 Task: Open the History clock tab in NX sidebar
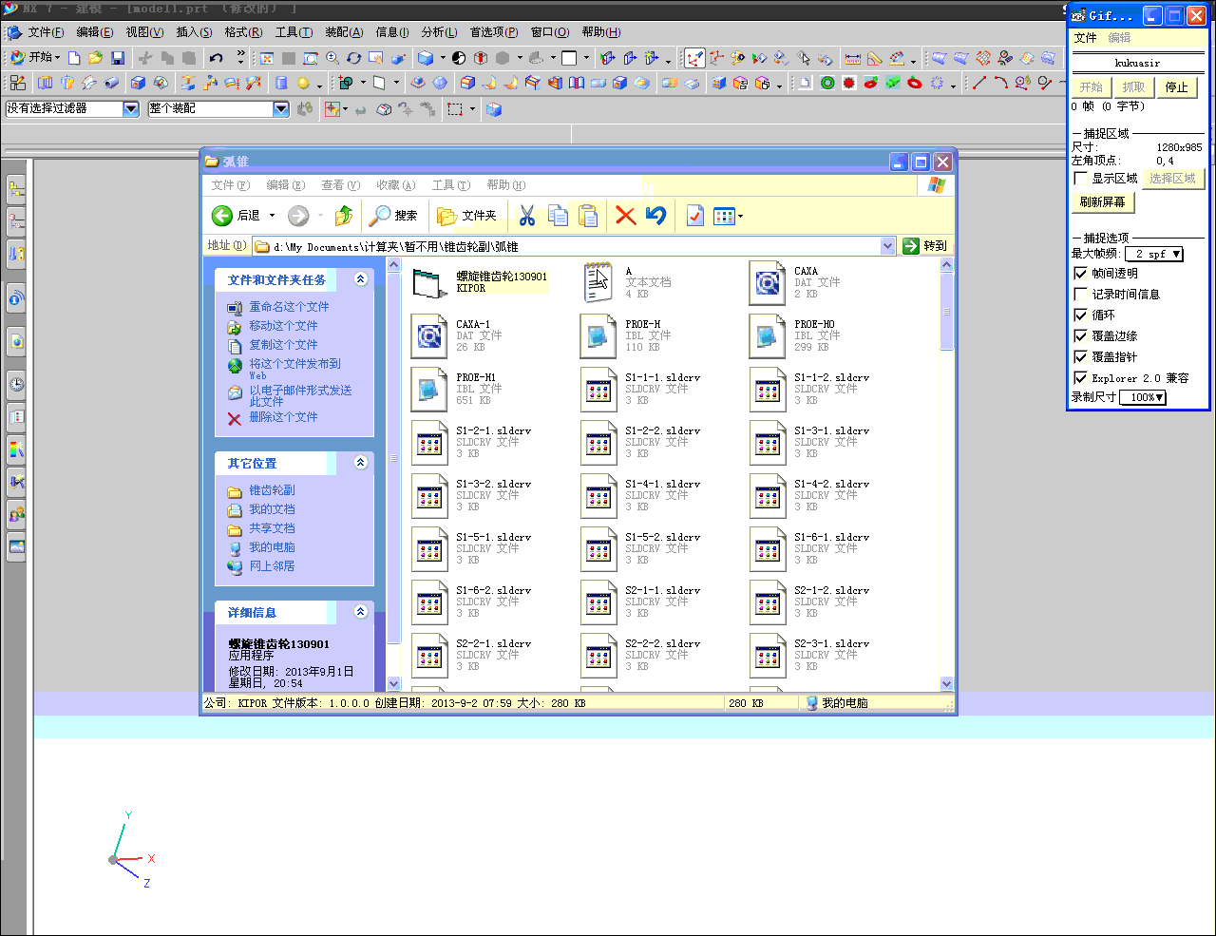point(16,384)
